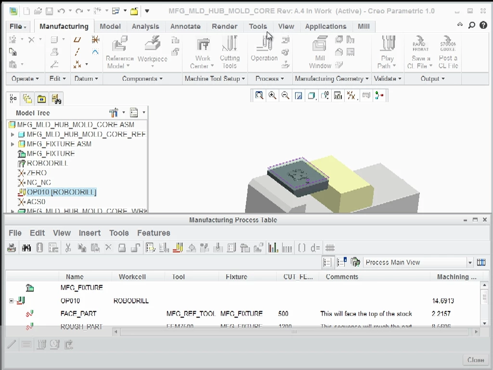Run Play Path validation
The width and height of the screenshot is (493, 370).
(x=387, y=52)
